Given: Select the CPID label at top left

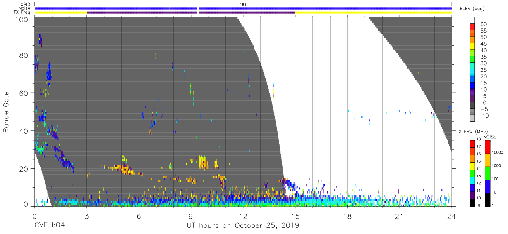Looking at the screenshot, I should click(26, 4).
